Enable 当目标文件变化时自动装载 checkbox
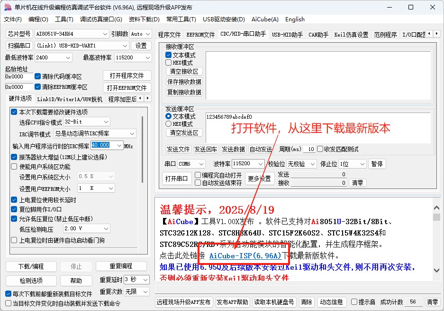Image resolution: width=444 pixels, height=311 pixels. coord(9,303)
